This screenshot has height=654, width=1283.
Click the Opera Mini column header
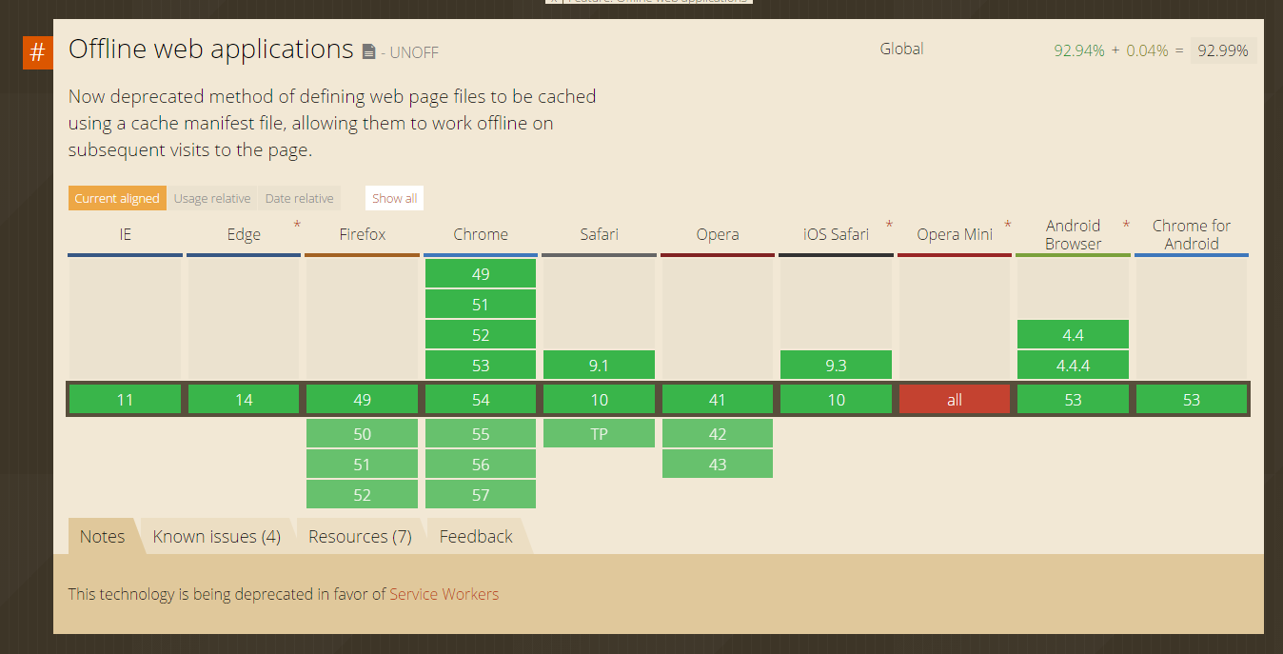click(955, 234)
